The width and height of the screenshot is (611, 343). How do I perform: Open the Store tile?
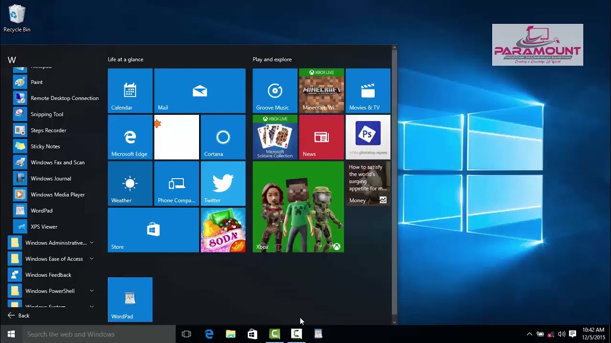[153, 230]
